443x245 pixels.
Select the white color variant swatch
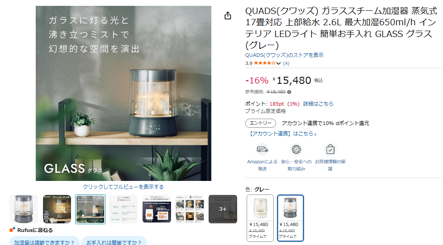point(260,218)
